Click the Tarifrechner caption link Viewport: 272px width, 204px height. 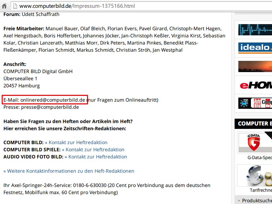coord(261,190)
